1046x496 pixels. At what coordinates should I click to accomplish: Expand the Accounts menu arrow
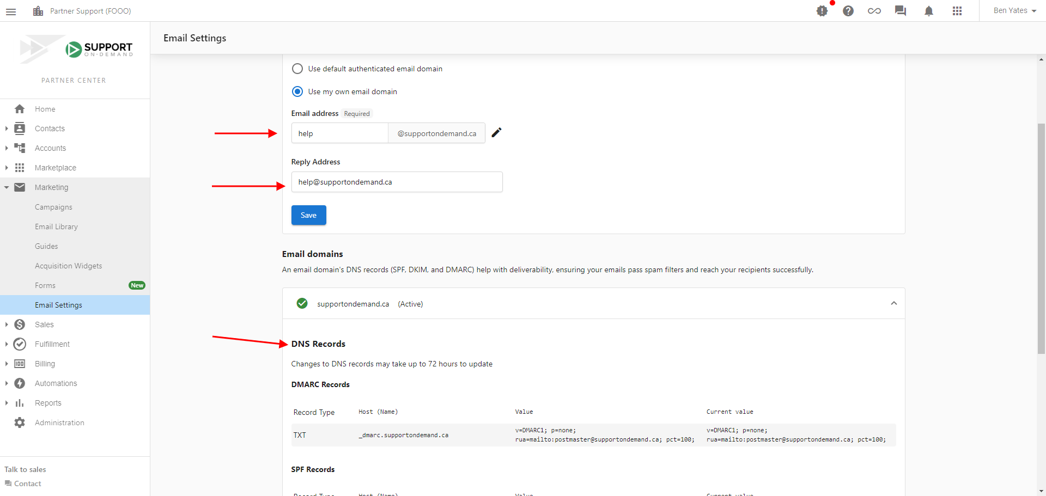pos(7,148)
